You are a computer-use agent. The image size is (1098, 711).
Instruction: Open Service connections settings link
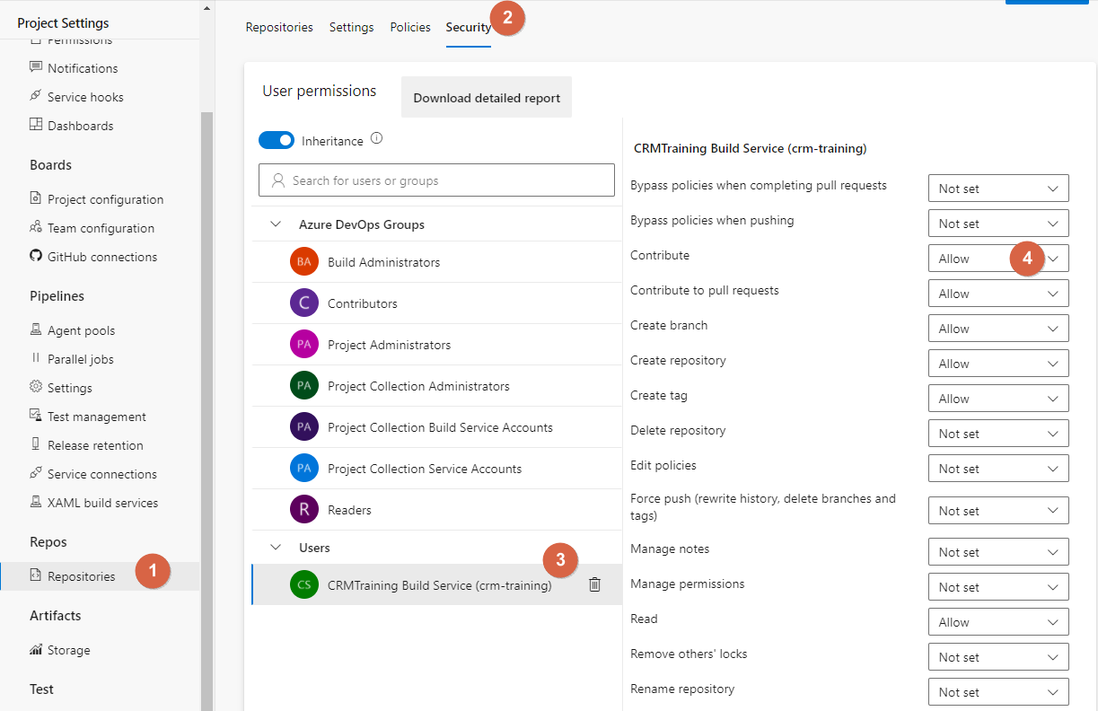tap(102, 474)
